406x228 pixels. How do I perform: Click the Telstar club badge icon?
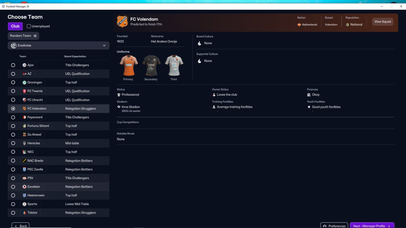click(x=24, y=212)
